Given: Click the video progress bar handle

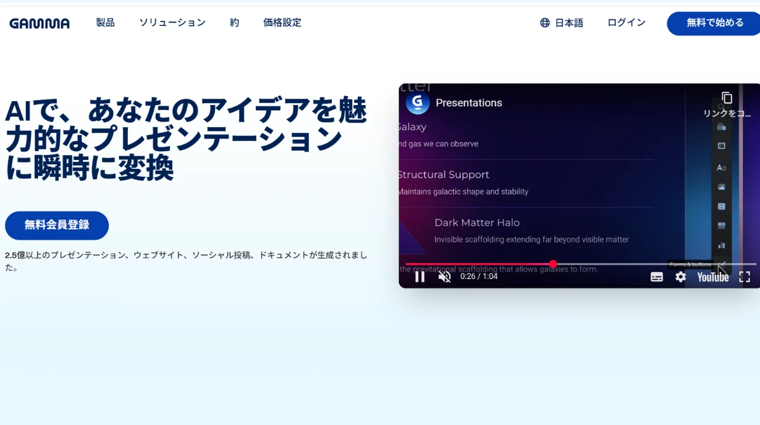Looking at the screenshot, I should click(x=553, y=264).
